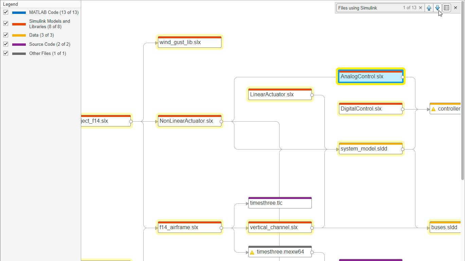Click warning icon on timesthree.mexw64
465x261 pixels.
tap(252, 252)
